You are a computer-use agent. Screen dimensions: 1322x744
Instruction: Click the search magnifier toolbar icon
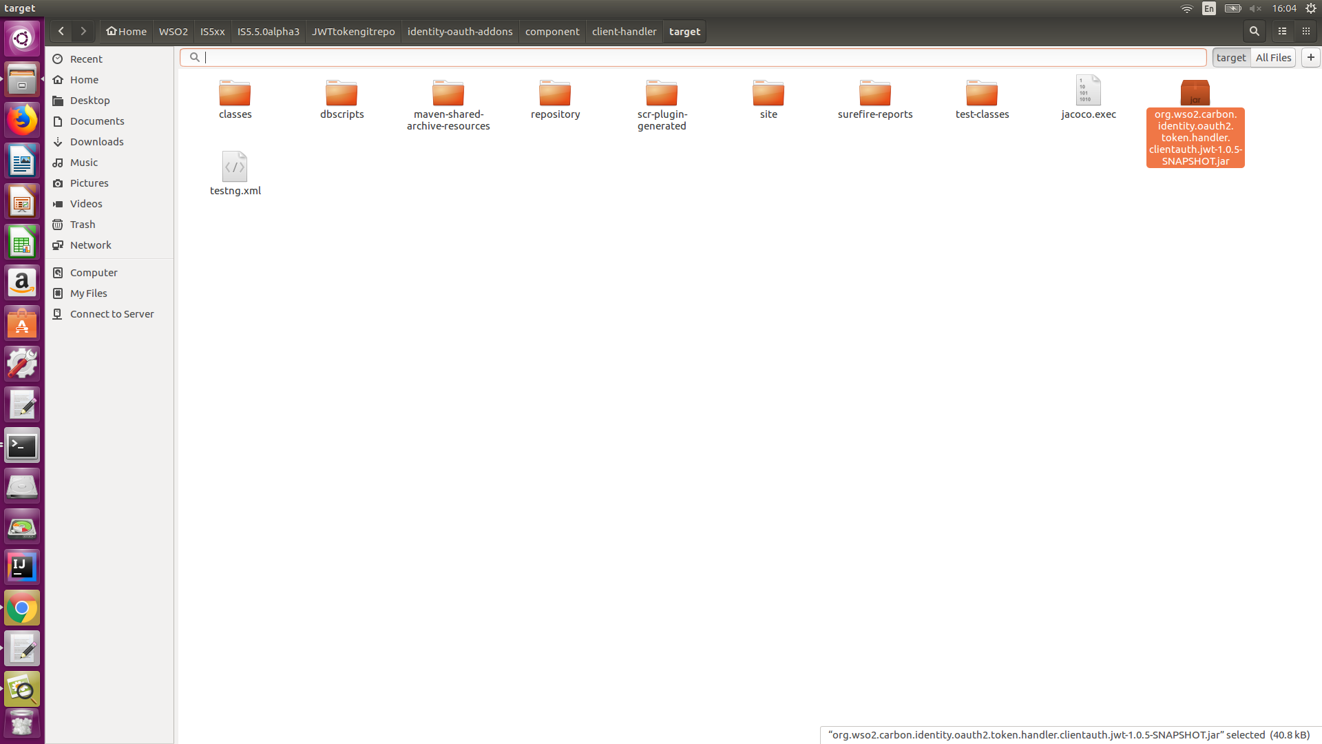pos(1254,32)
